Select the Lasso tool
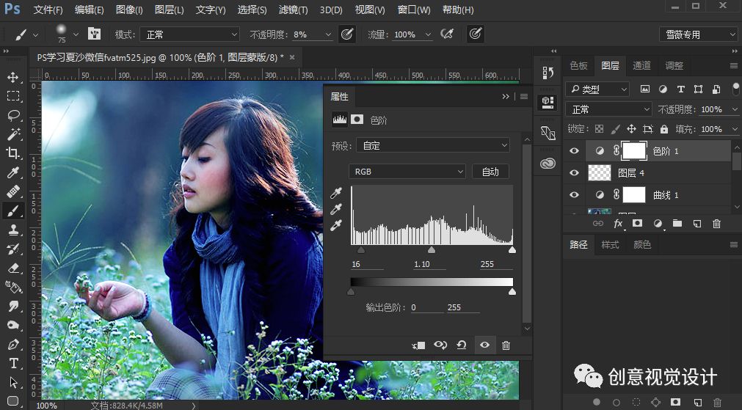The height and width of the screenshot is (410, 742). coord(12,115)
